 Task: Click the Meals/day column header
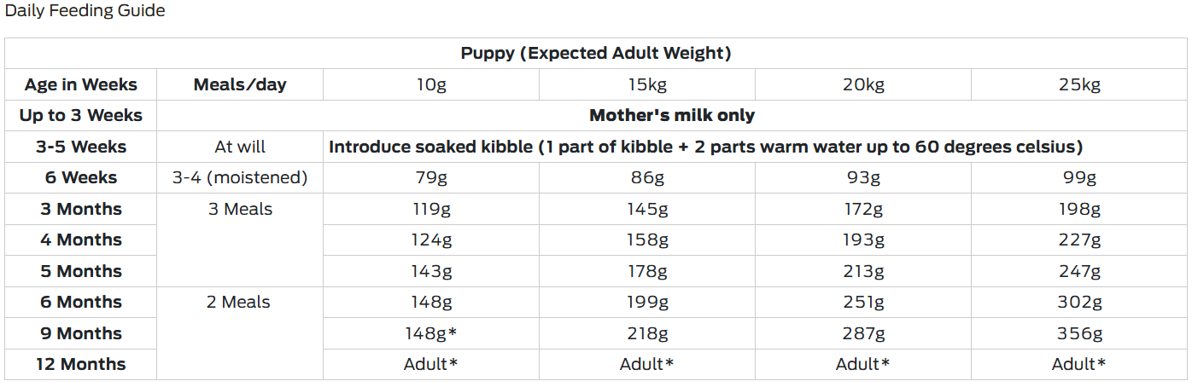point(240,84)
